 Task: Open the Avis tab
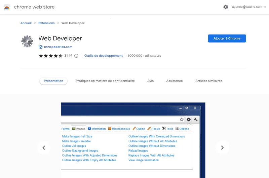click(150, 81)
